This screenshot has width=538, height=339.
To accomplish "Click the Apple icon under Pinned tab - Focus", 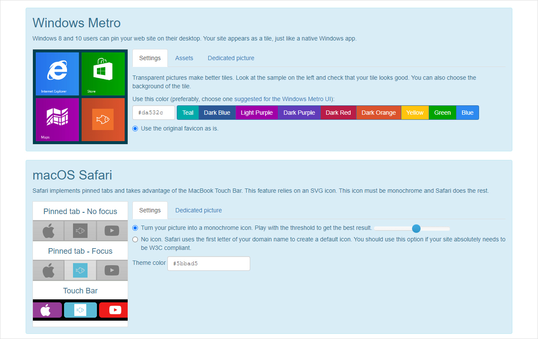I will [48, 270].
